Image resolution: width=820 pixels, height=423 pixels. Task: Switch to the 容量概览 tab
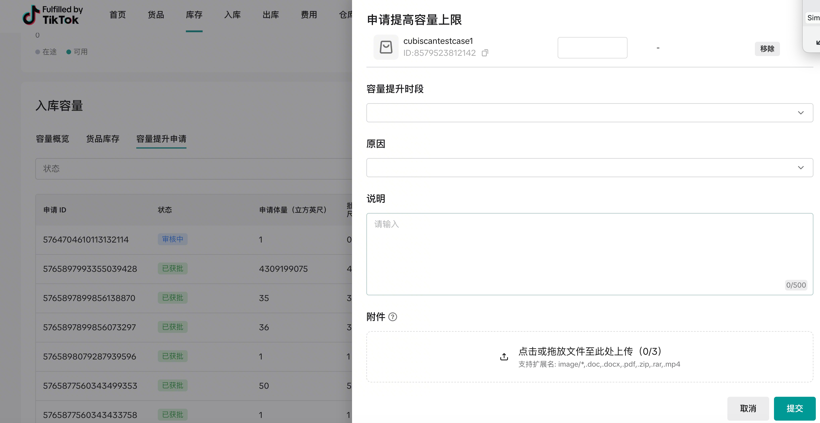click(x=52, y=139)
